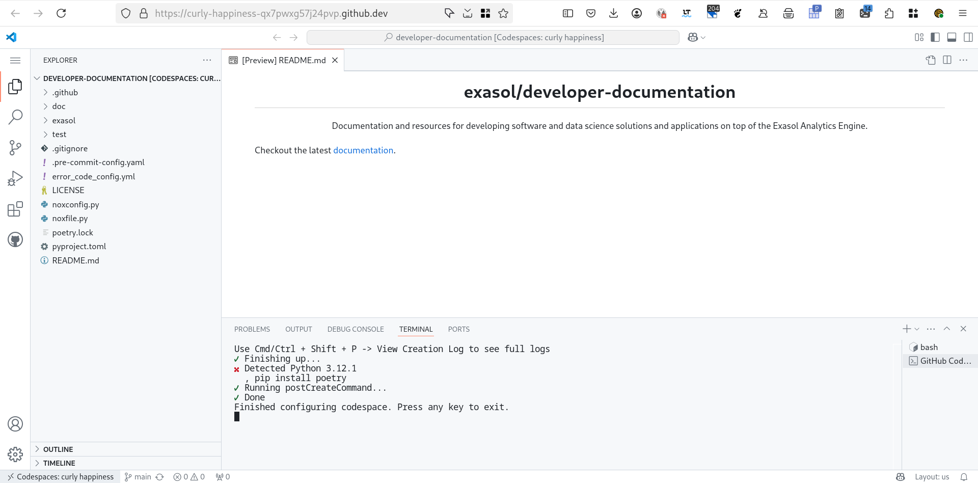
Task: Toggle the primary side bar visibility
Action: 935,37
